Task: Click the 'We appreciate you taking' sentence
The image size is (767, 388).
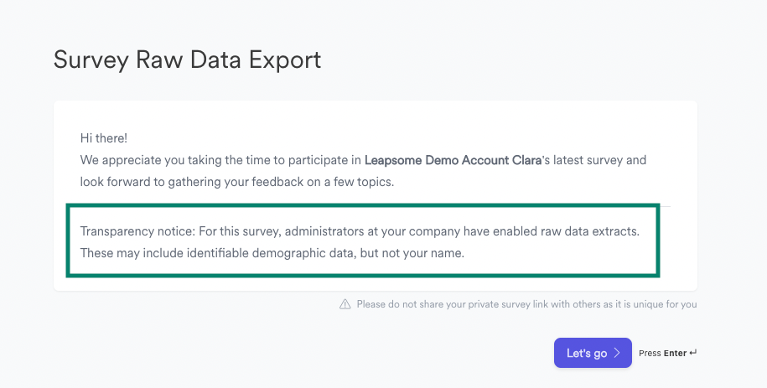Action: click(x=363, y=160)
